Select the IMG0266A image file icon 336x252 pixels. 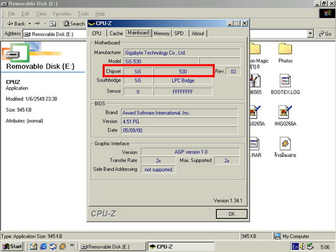[x=285, y=112]
